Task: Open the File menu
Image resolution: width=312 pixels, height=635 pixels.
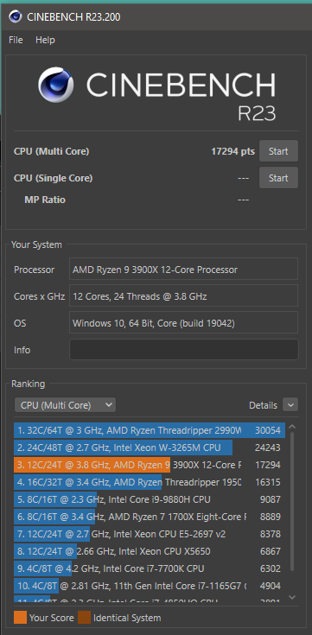Action: [x=16, y=40]
